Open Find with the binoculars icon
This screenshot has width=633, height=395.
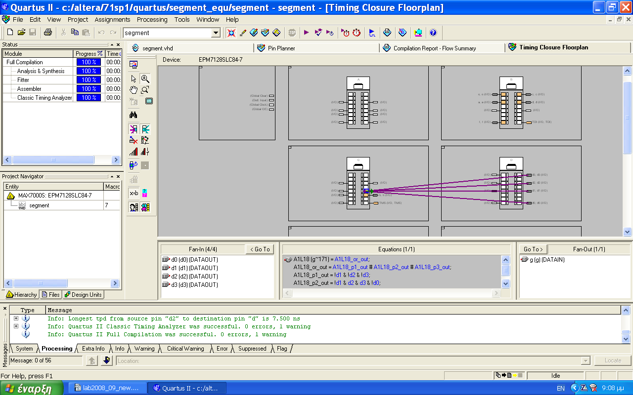pyautogui.click(x=134, y=115)
